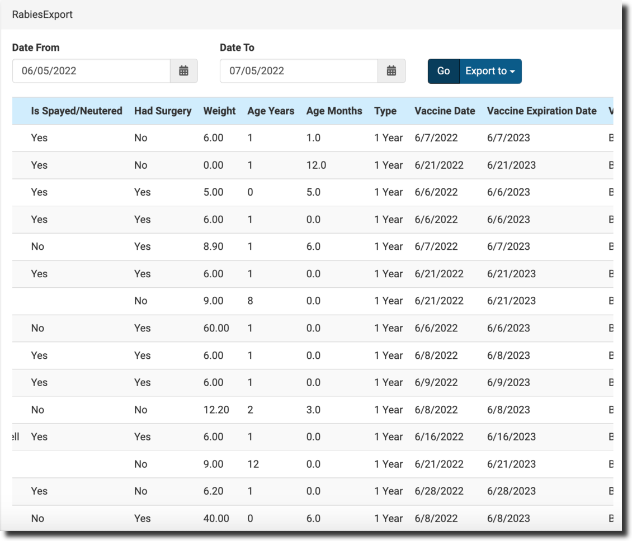
Task: Sort by Vaccine Date column header
Action: [445, 111]
